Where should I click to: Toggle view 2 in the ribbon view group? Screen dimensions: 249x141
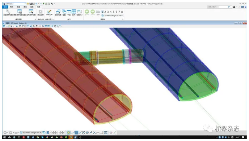105,12
